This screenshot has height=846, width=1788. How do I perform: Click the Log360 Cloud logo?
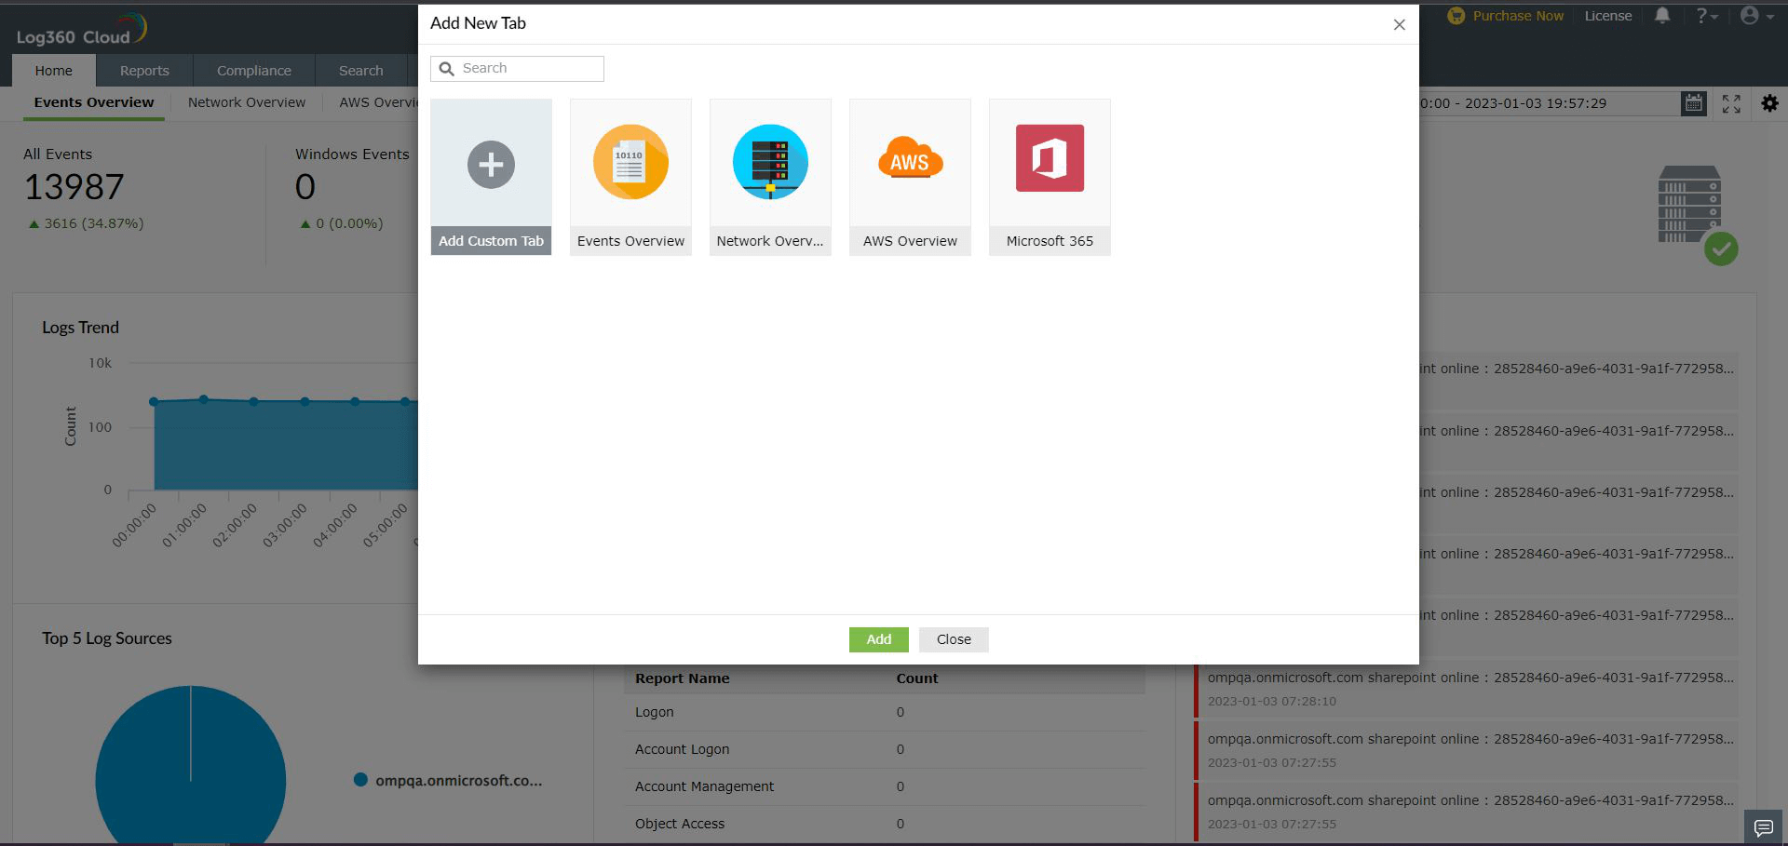click(x=82, y=30)
